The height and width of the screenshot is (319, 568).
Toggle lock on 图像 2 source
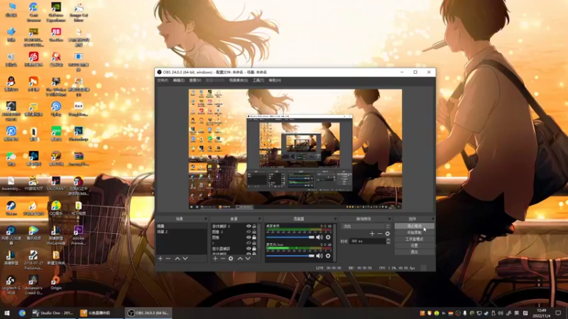click(x=254, y=232)
